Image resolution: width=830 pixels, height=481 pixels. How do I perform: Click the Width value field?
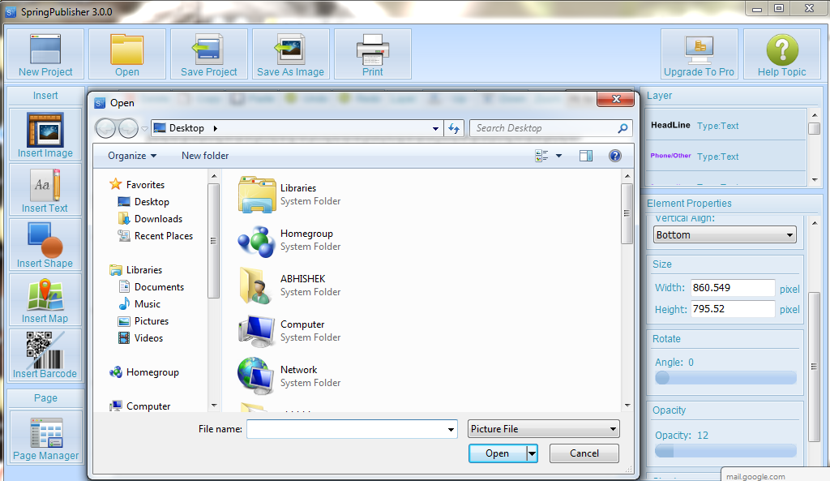[733, 288]
